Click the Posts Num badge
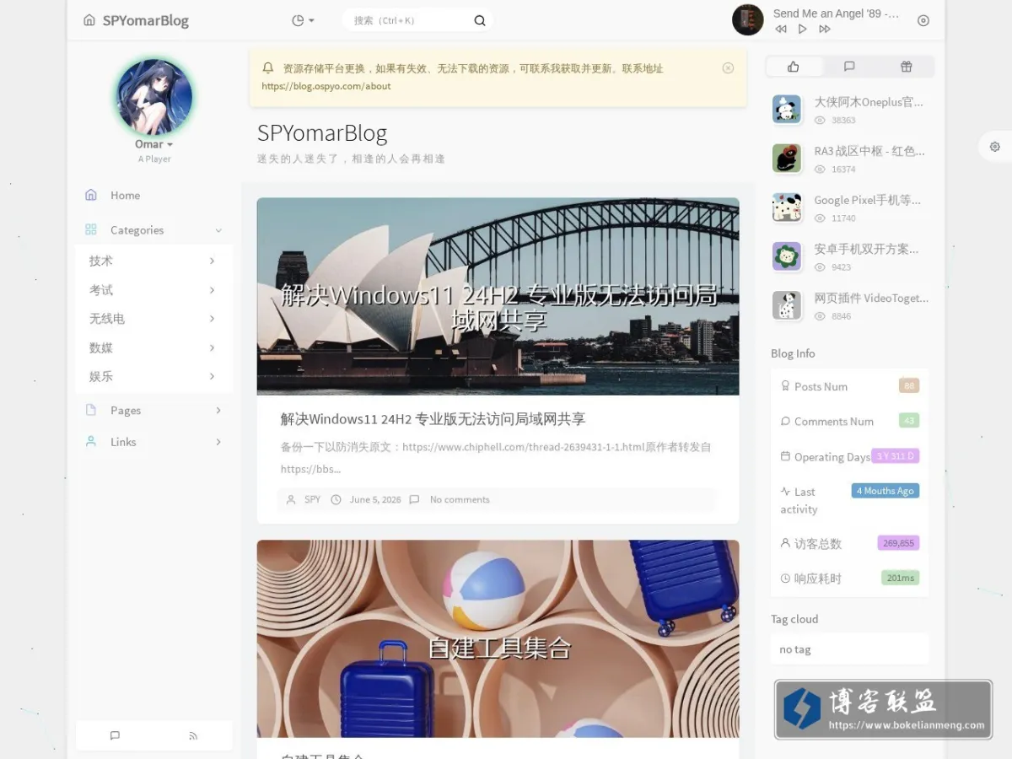The width and height of the screenshot is (1012, 759). (909, 386)
